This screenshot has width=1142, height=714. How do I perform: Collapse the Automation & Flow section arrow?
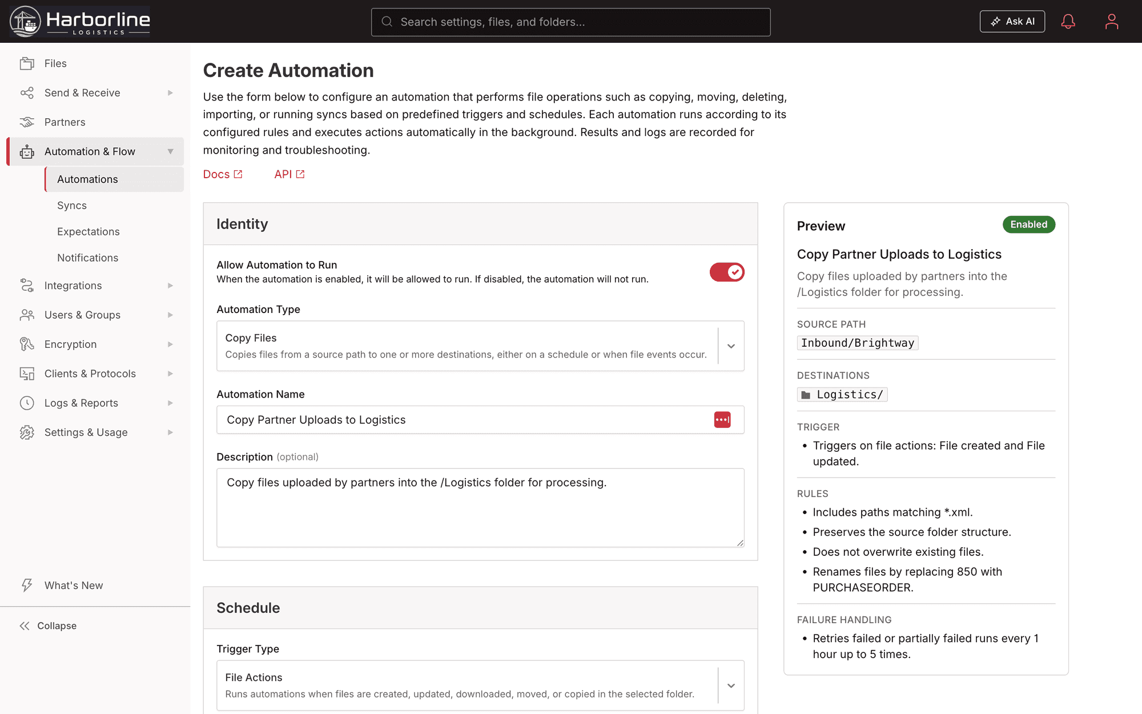(170, 151)
